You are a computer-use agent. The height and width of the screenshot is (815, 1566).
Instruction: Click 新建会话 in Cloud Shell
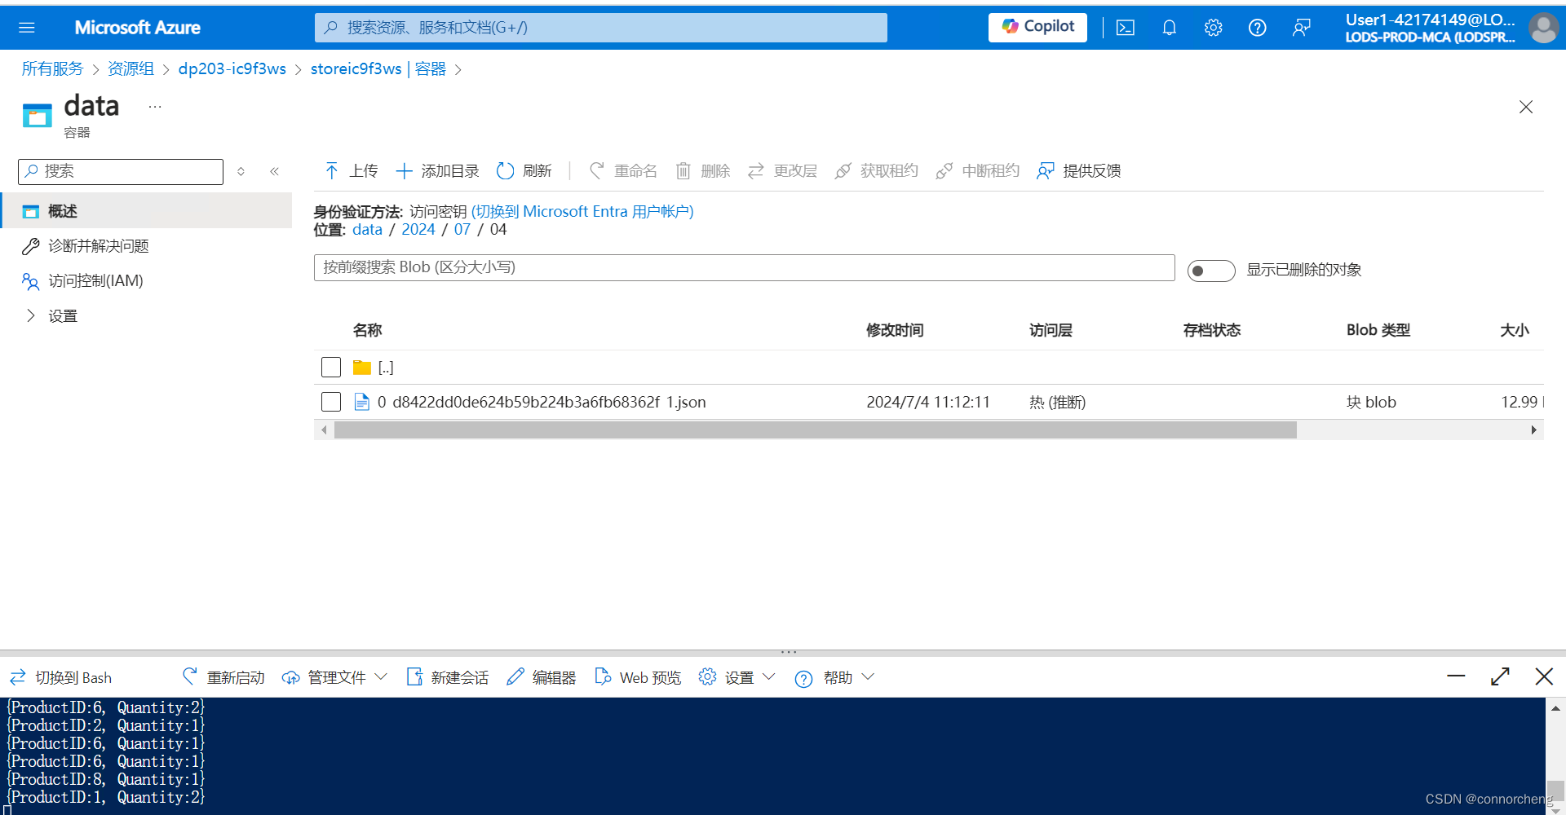click(x=447, y=677)
